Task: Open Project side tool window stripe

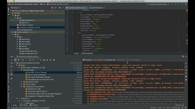Action: tap(9, 11)
